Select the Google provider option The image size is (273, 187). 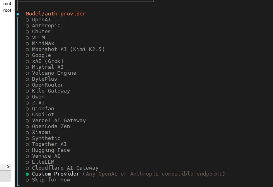41,55
